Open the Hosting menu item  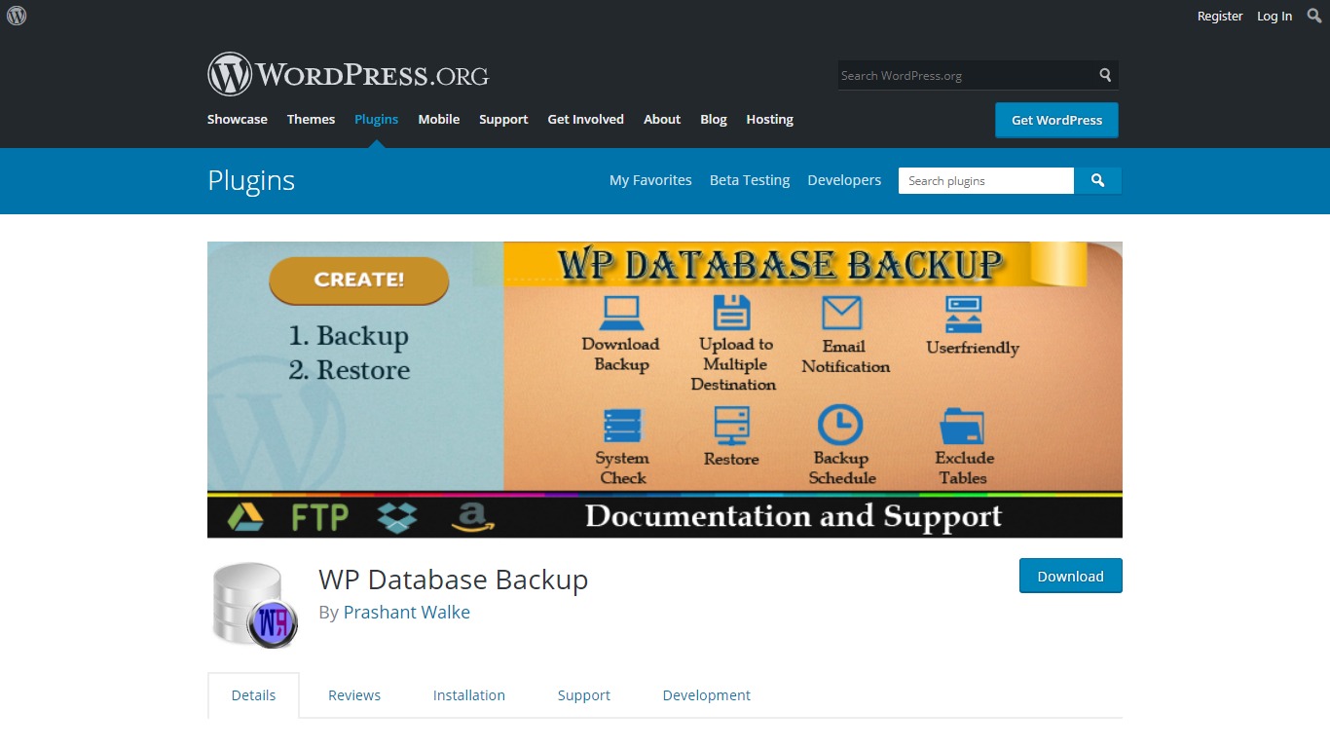(769, 119)
